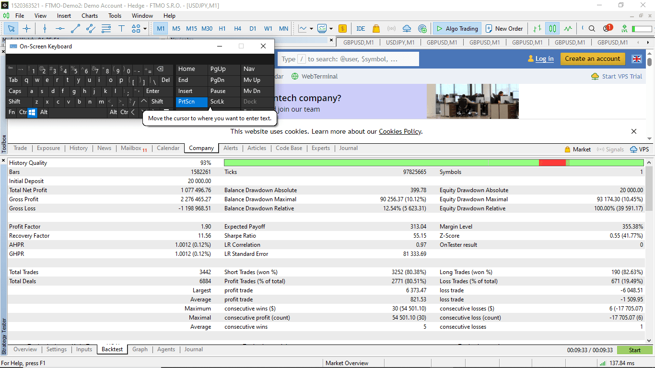Open the Cookies Policy link
This screenshot has height=368, width=655.
(399, 131)
